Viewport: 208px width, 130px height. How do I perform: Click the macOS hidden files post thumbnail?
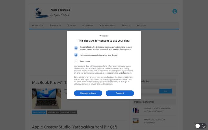click(x=135, y=121)
